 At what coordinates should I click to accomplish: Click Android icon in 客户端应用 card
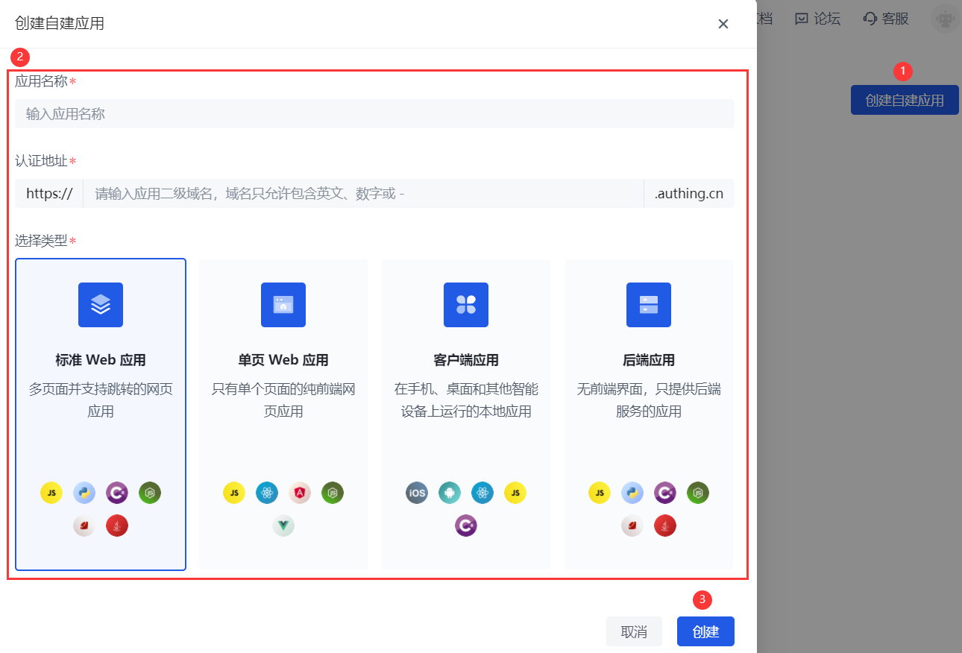[x=450, y=493]
